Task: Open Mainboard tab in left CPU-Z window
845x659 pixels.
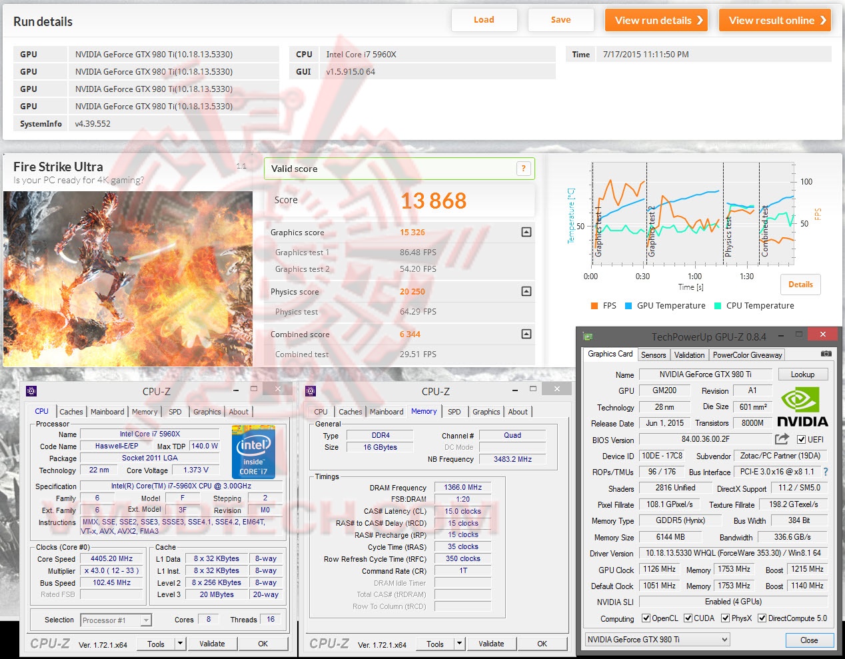Action: pos(107,412)
